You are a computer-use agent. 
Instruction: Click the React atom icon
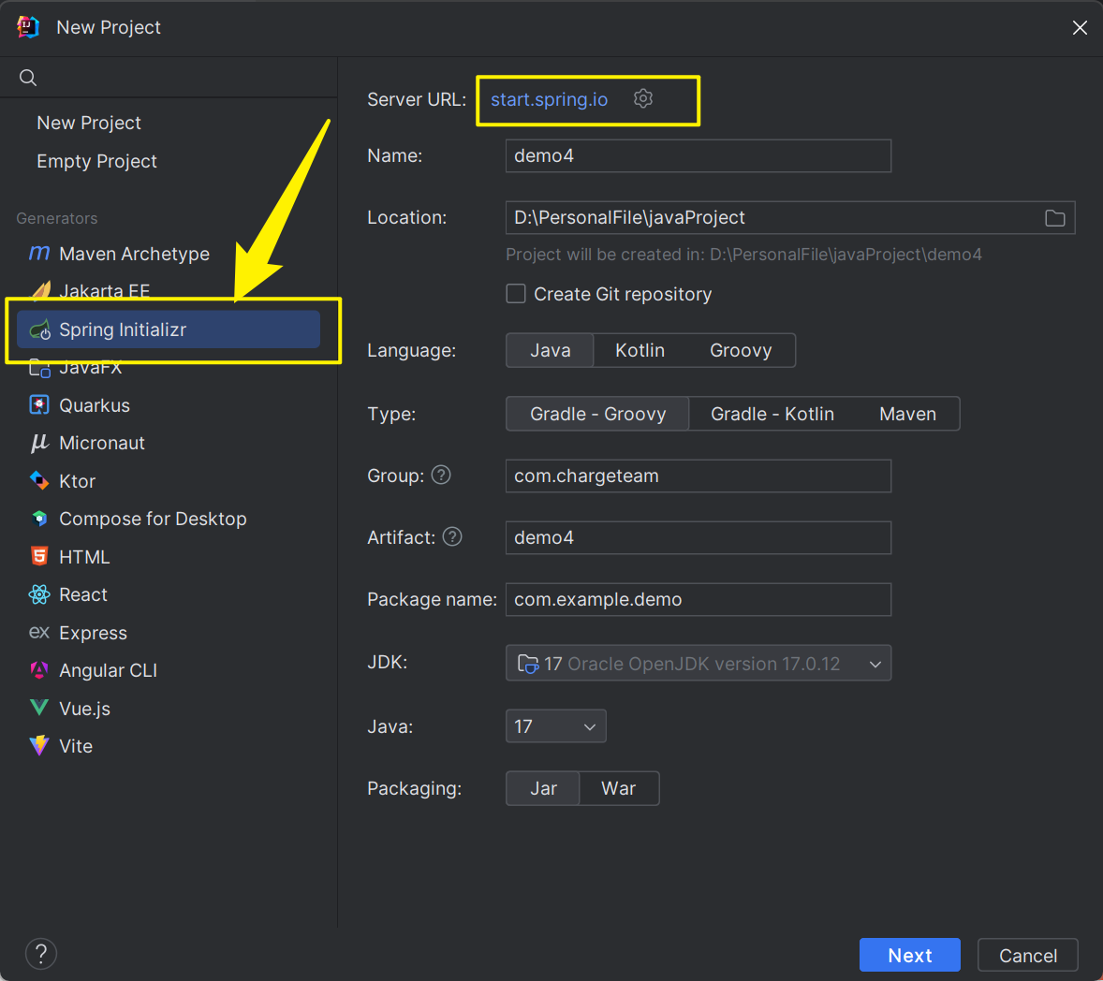click(39, 595)
